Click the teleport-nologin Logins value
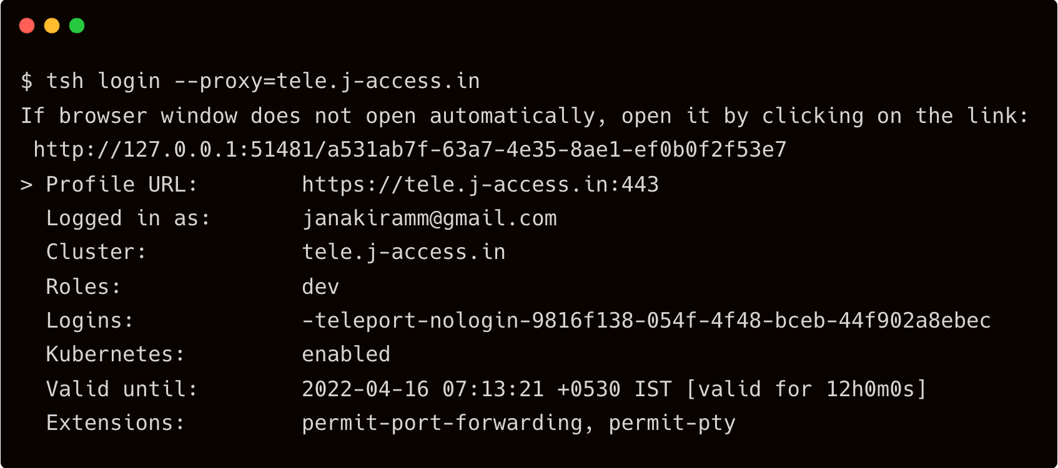Screen dimensions: 1058x468 pos(646,321)
